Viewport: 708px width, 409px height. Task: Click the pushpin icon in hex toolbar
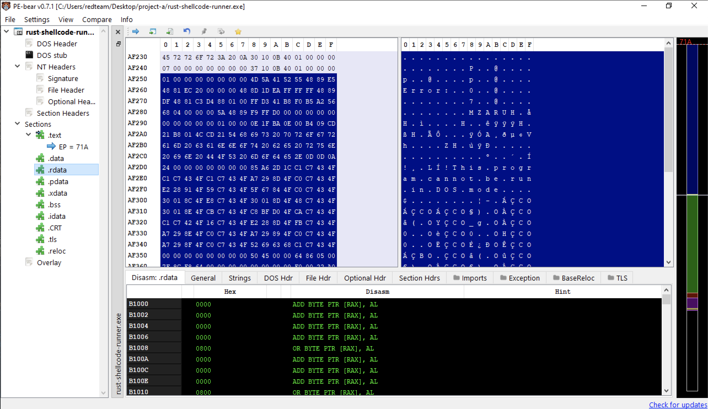pyautogui.click(x=204, y=31)
